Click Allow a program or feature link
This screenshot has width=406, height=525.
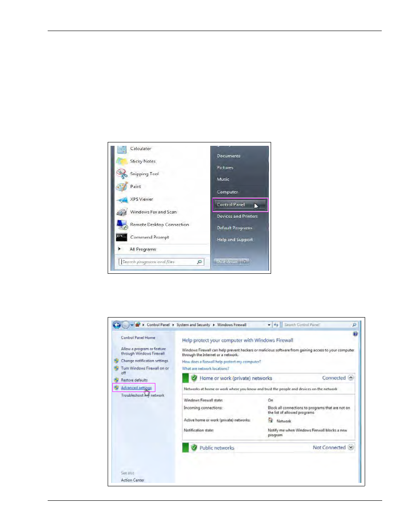coord(143,351)
